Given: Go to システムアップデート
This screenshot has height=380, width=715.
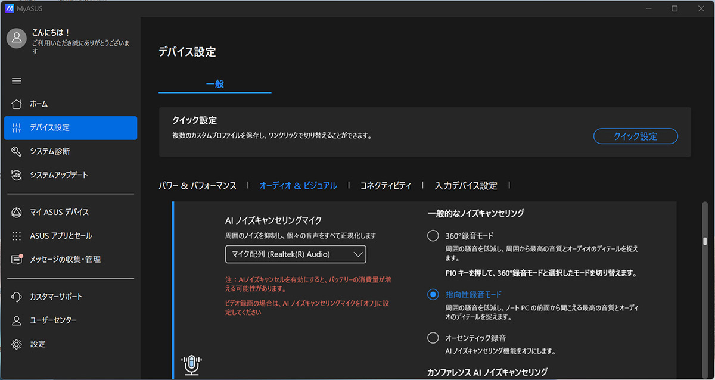Looking at the screenshot, I should [70, 175].
